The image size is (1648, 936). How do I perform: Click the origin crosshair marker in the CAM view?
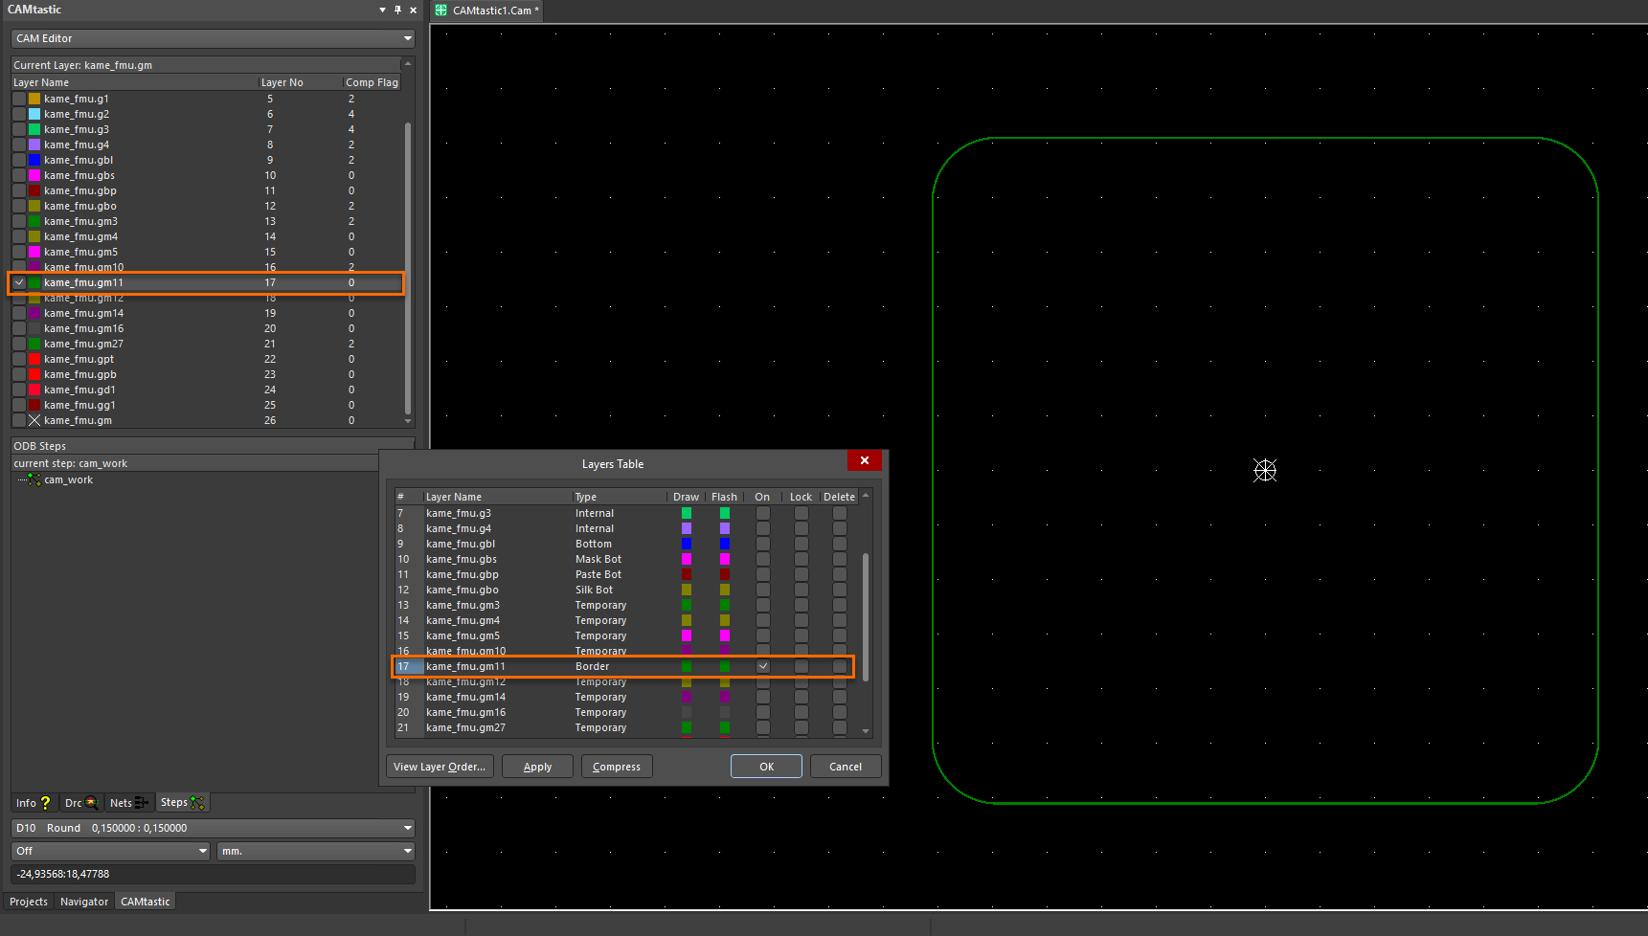coord(1265,470)
